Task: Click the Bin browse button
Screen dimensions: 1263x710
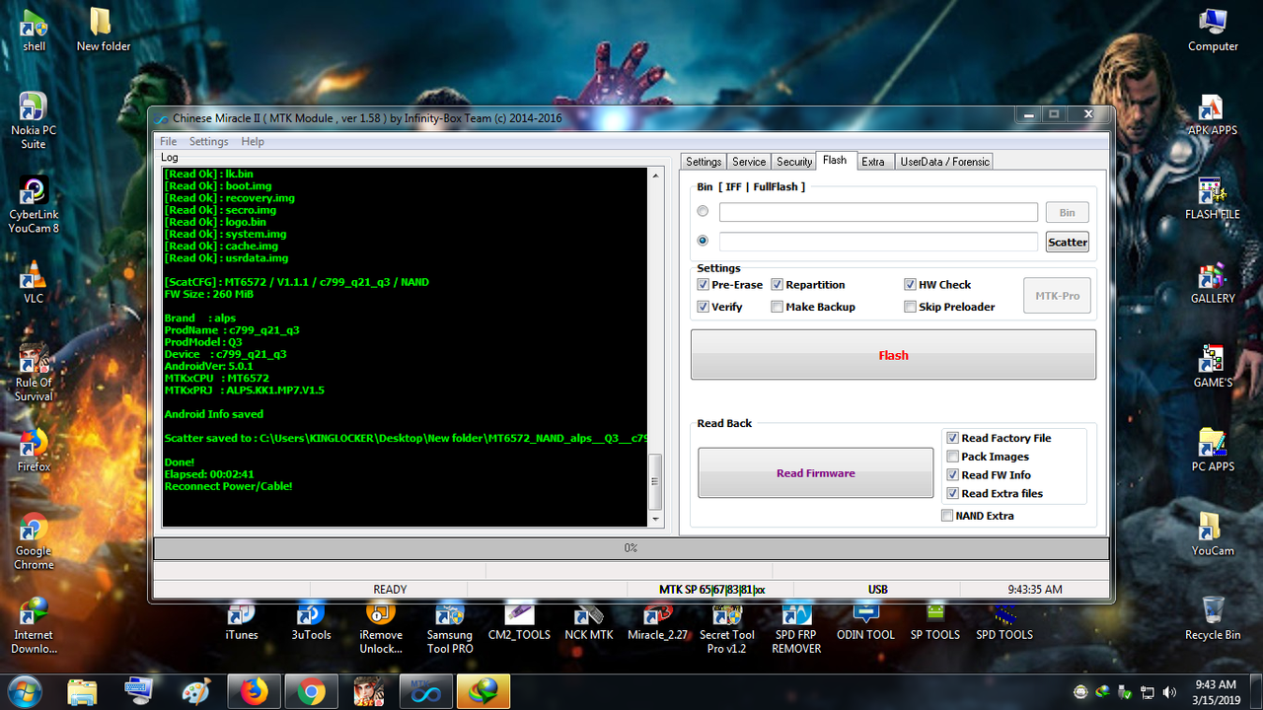Action: click(x=1068, y=212)
